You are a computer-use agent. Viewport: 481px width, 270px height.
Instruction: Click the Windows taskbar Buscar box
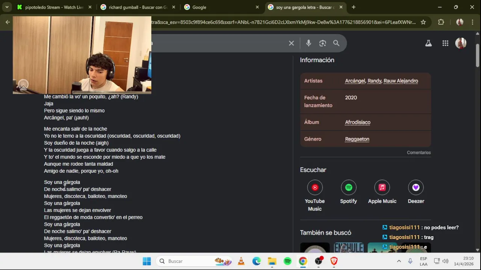click(x=194, y=261)
